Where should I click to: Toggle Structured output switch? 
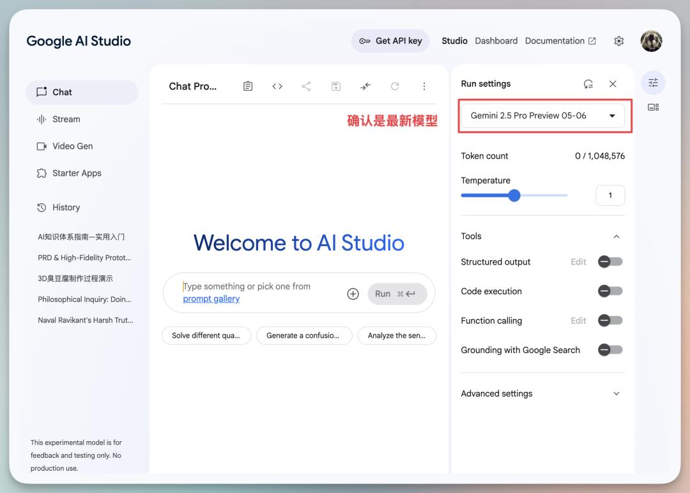pos(610,262)
